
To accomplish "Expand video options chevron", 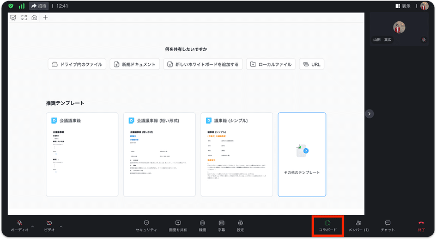I will click(61, 226).
